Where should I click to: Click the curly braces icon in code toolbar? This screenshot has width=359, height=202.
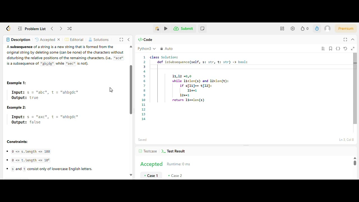[x=338, y=49]
